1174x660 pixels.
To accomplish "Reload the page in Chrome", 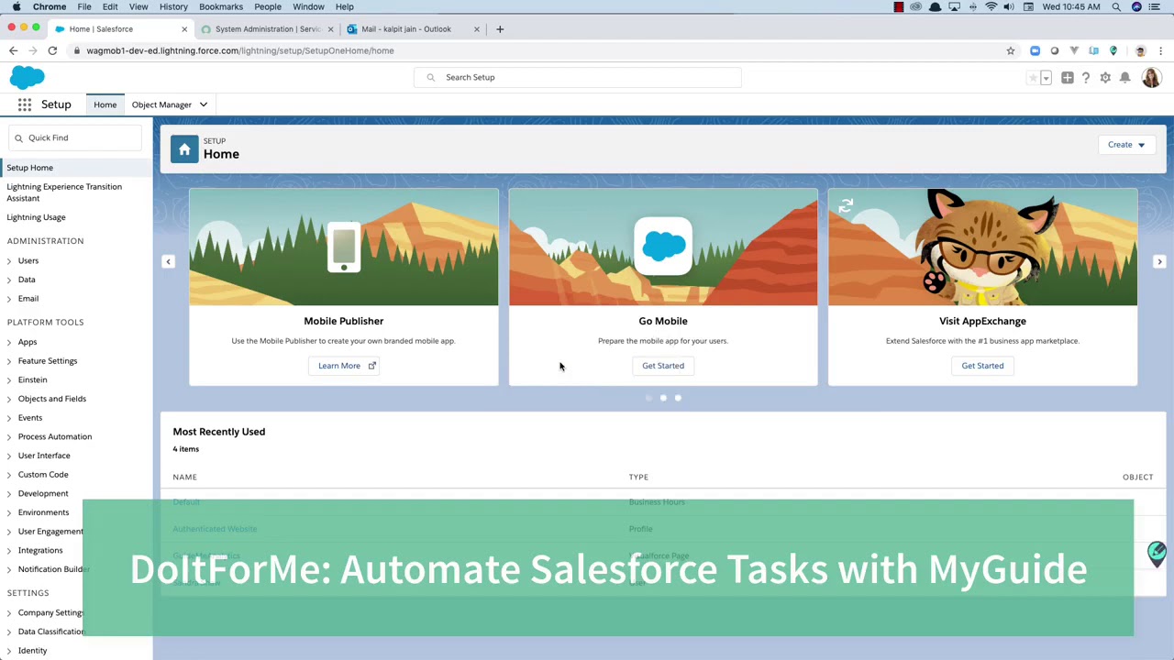I will coord(52,50).
